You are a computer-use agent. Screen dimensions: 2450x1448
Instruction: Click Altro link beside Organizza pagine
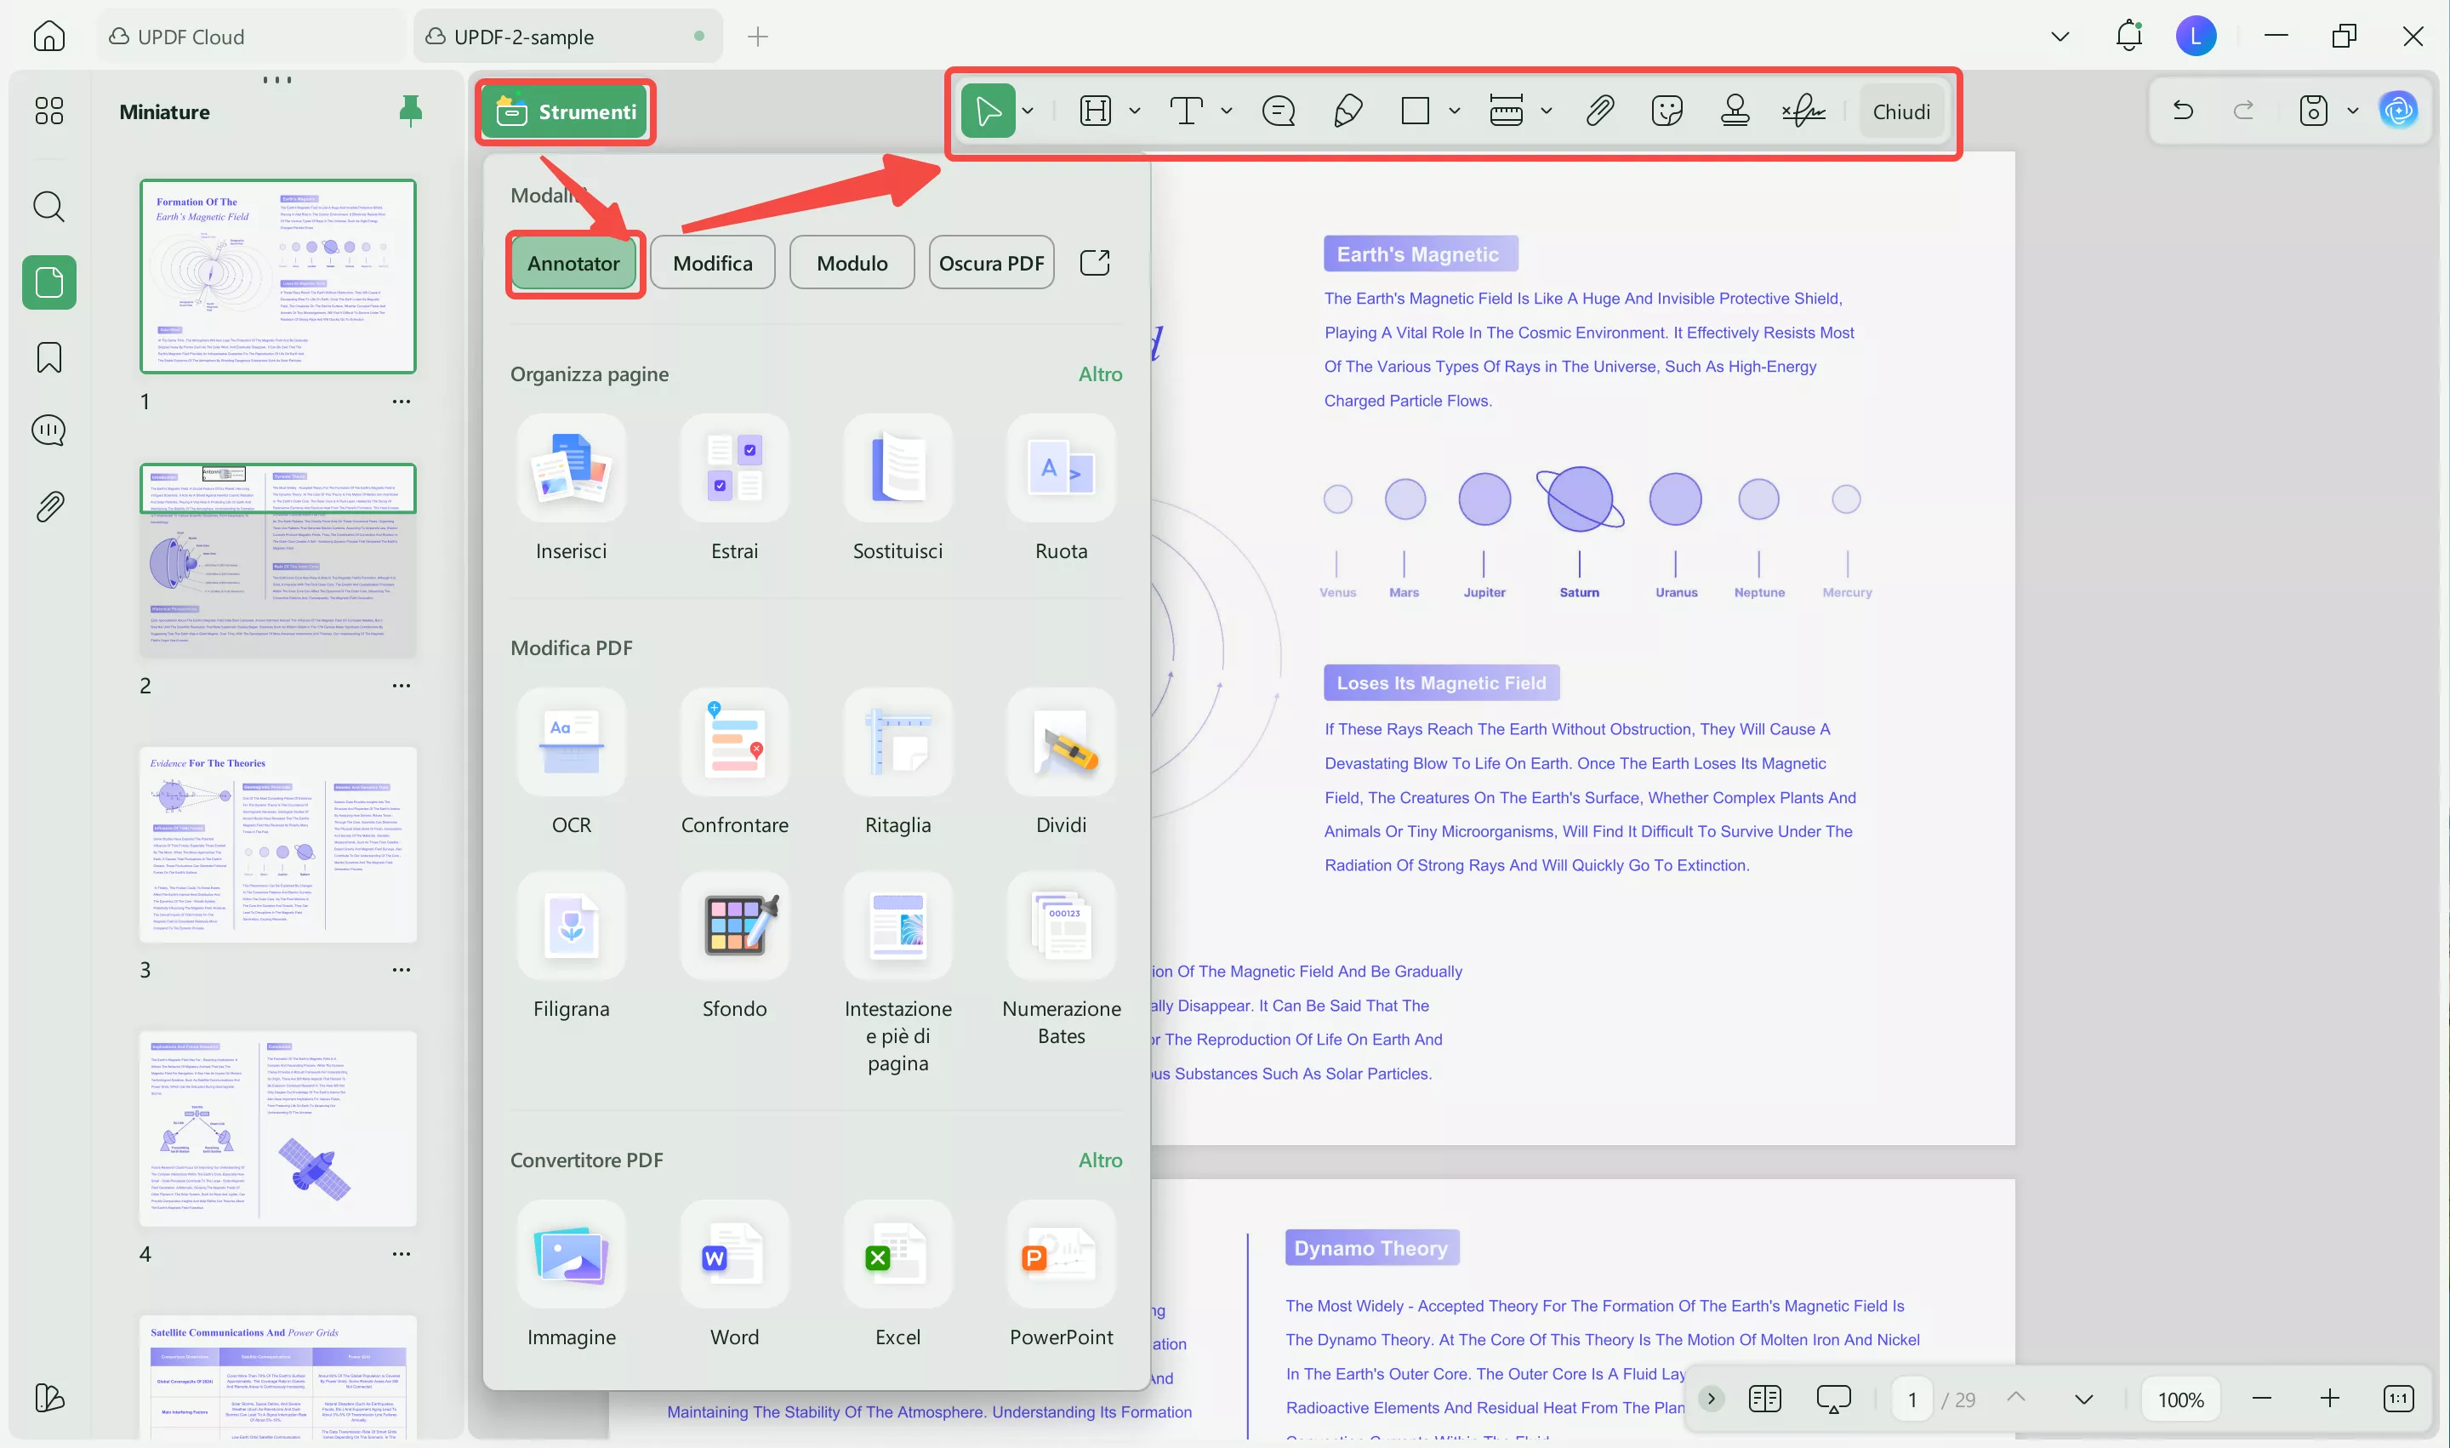coord(1100,373)
